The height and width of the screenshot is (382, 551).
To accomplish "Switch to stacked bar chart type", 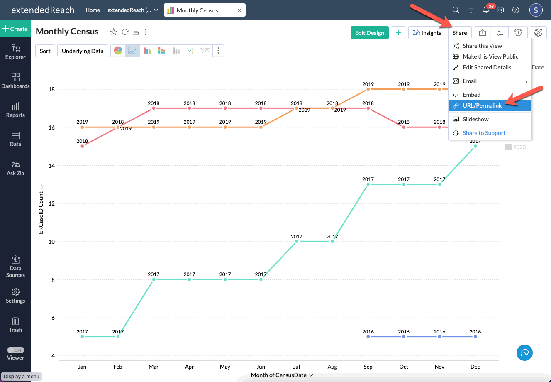I will coord(161,51).
